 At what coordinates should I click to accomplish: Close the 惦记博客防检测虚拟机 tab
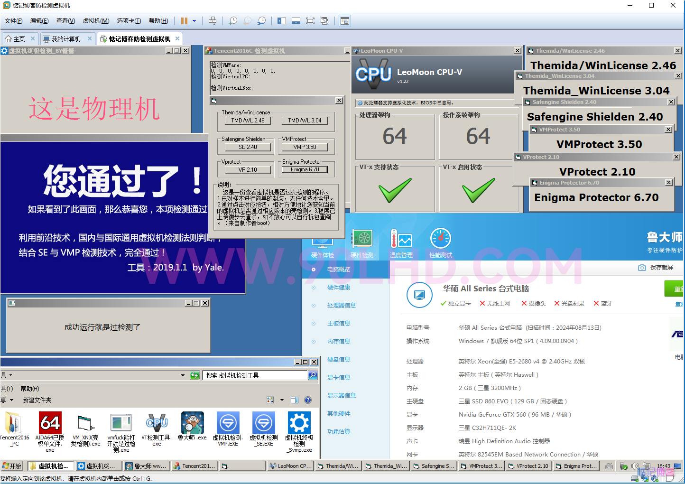coord(177,38)
